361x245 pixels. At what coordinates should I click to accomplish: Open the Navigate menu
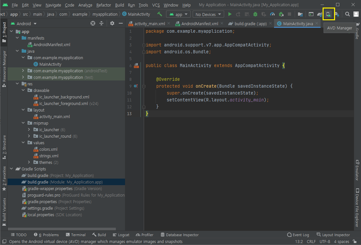pos(53,5)
